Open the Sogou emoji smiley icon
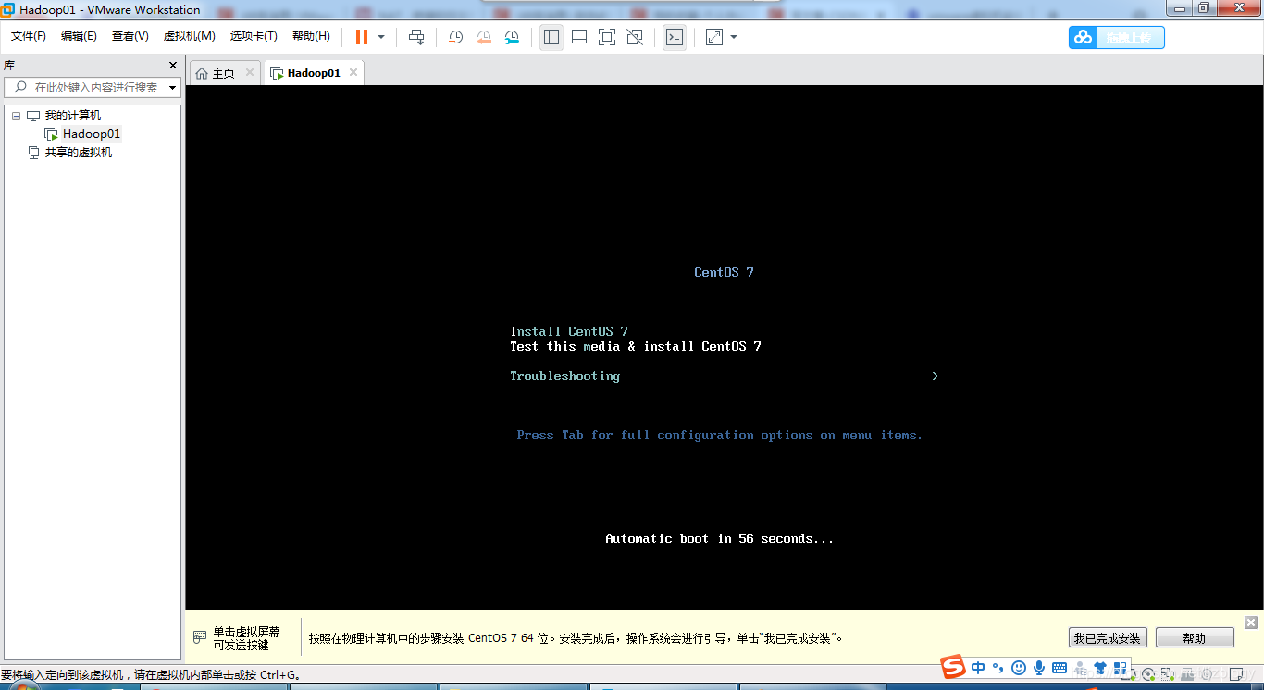1264x690 pixels. pos(1019,668)
